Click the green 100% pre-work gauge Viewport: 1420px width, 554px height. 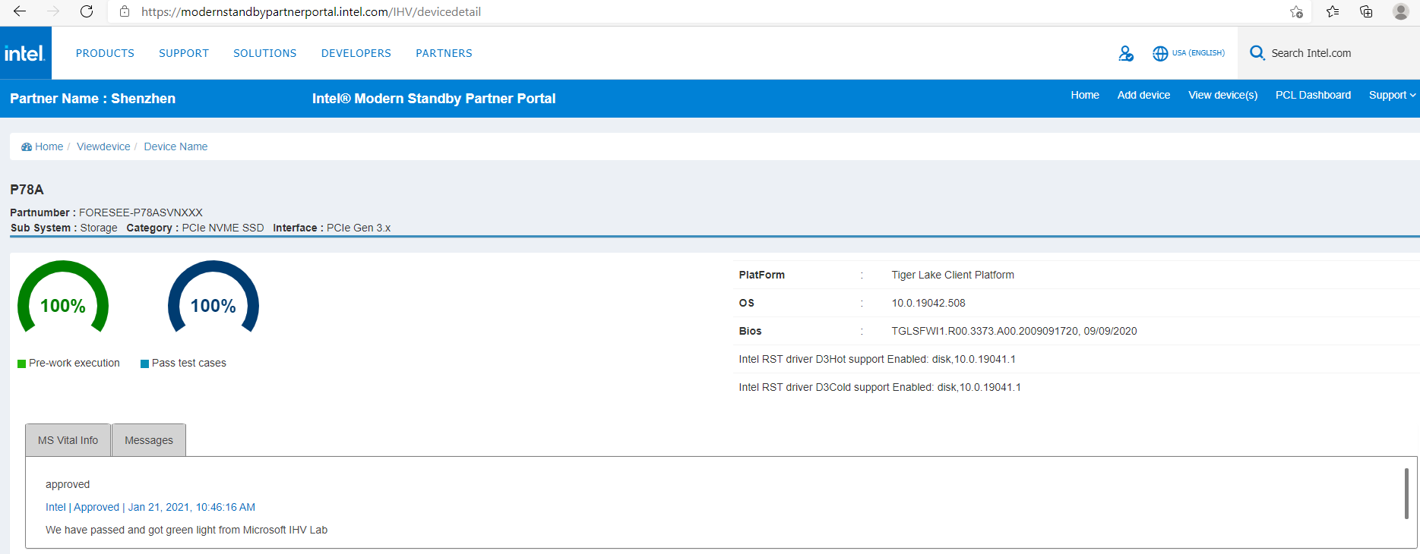coord(63,297)
